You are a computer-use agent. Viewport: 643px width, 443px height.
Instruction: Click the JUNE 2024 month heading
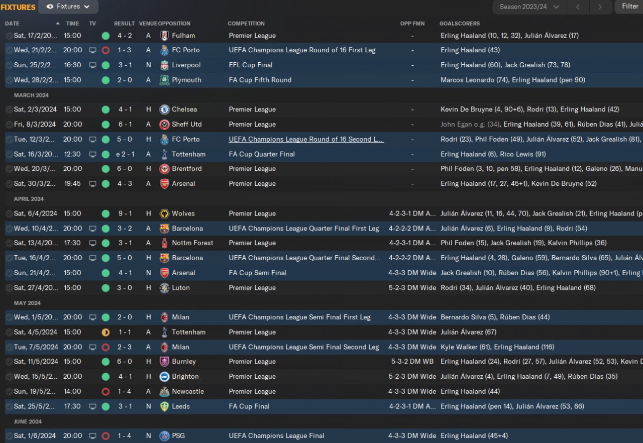[x=28, y=422]
